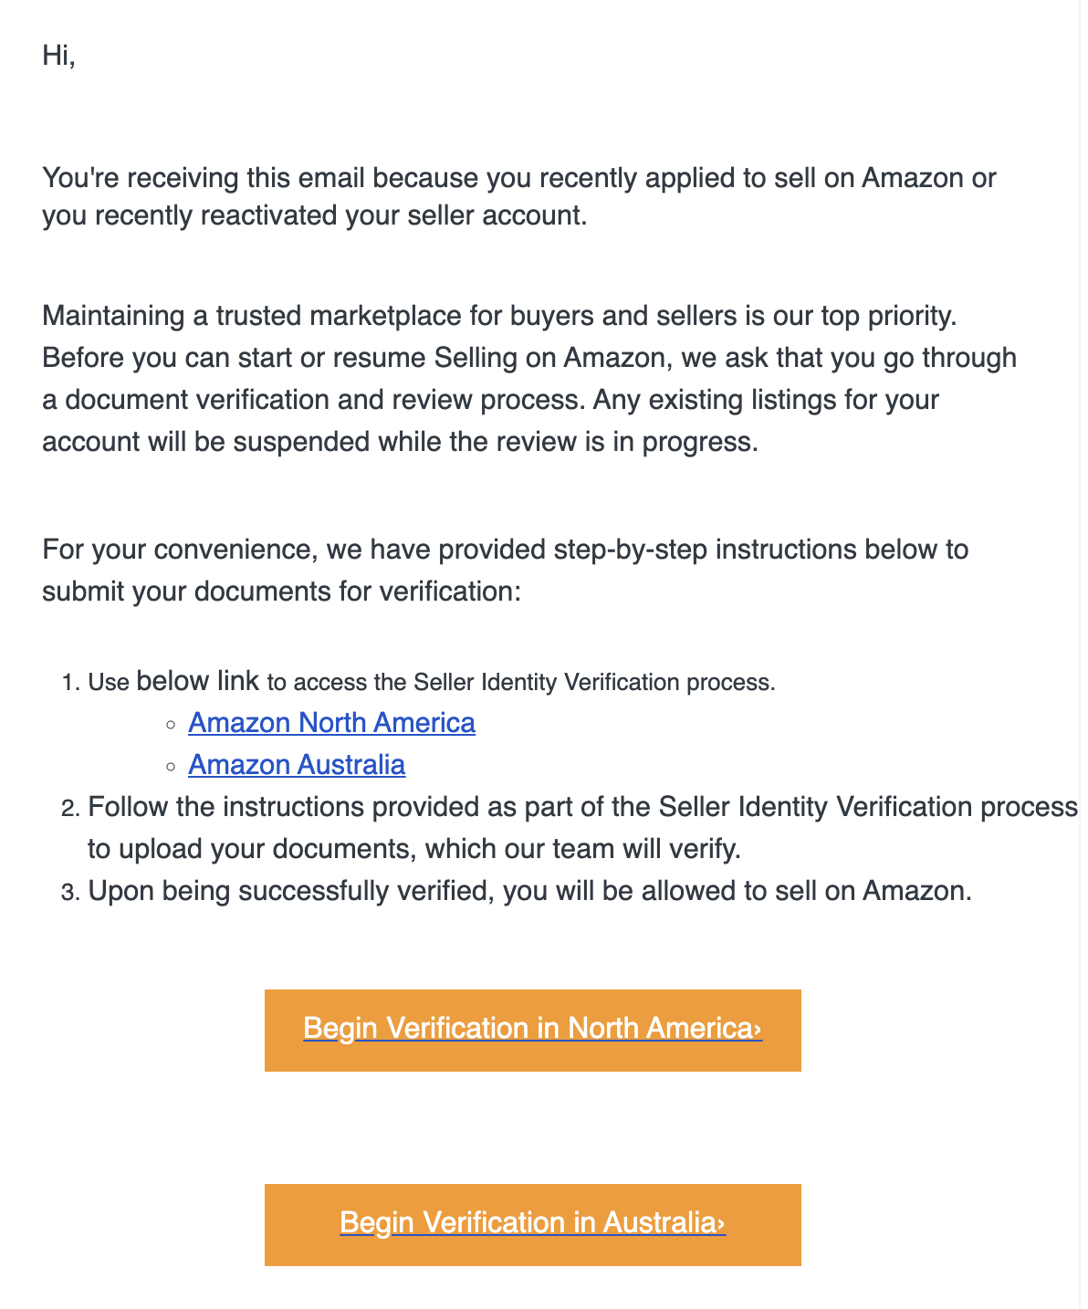The width and height of the screenshot is (1088, 1309).
Task: Click the "Upon being successfully verified" step text
Action: pos(530,891)
